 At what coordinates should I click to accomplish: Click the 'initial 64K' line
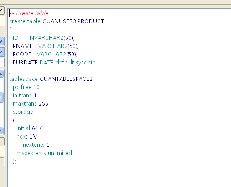pyautogui.click(x=29, y=128)
